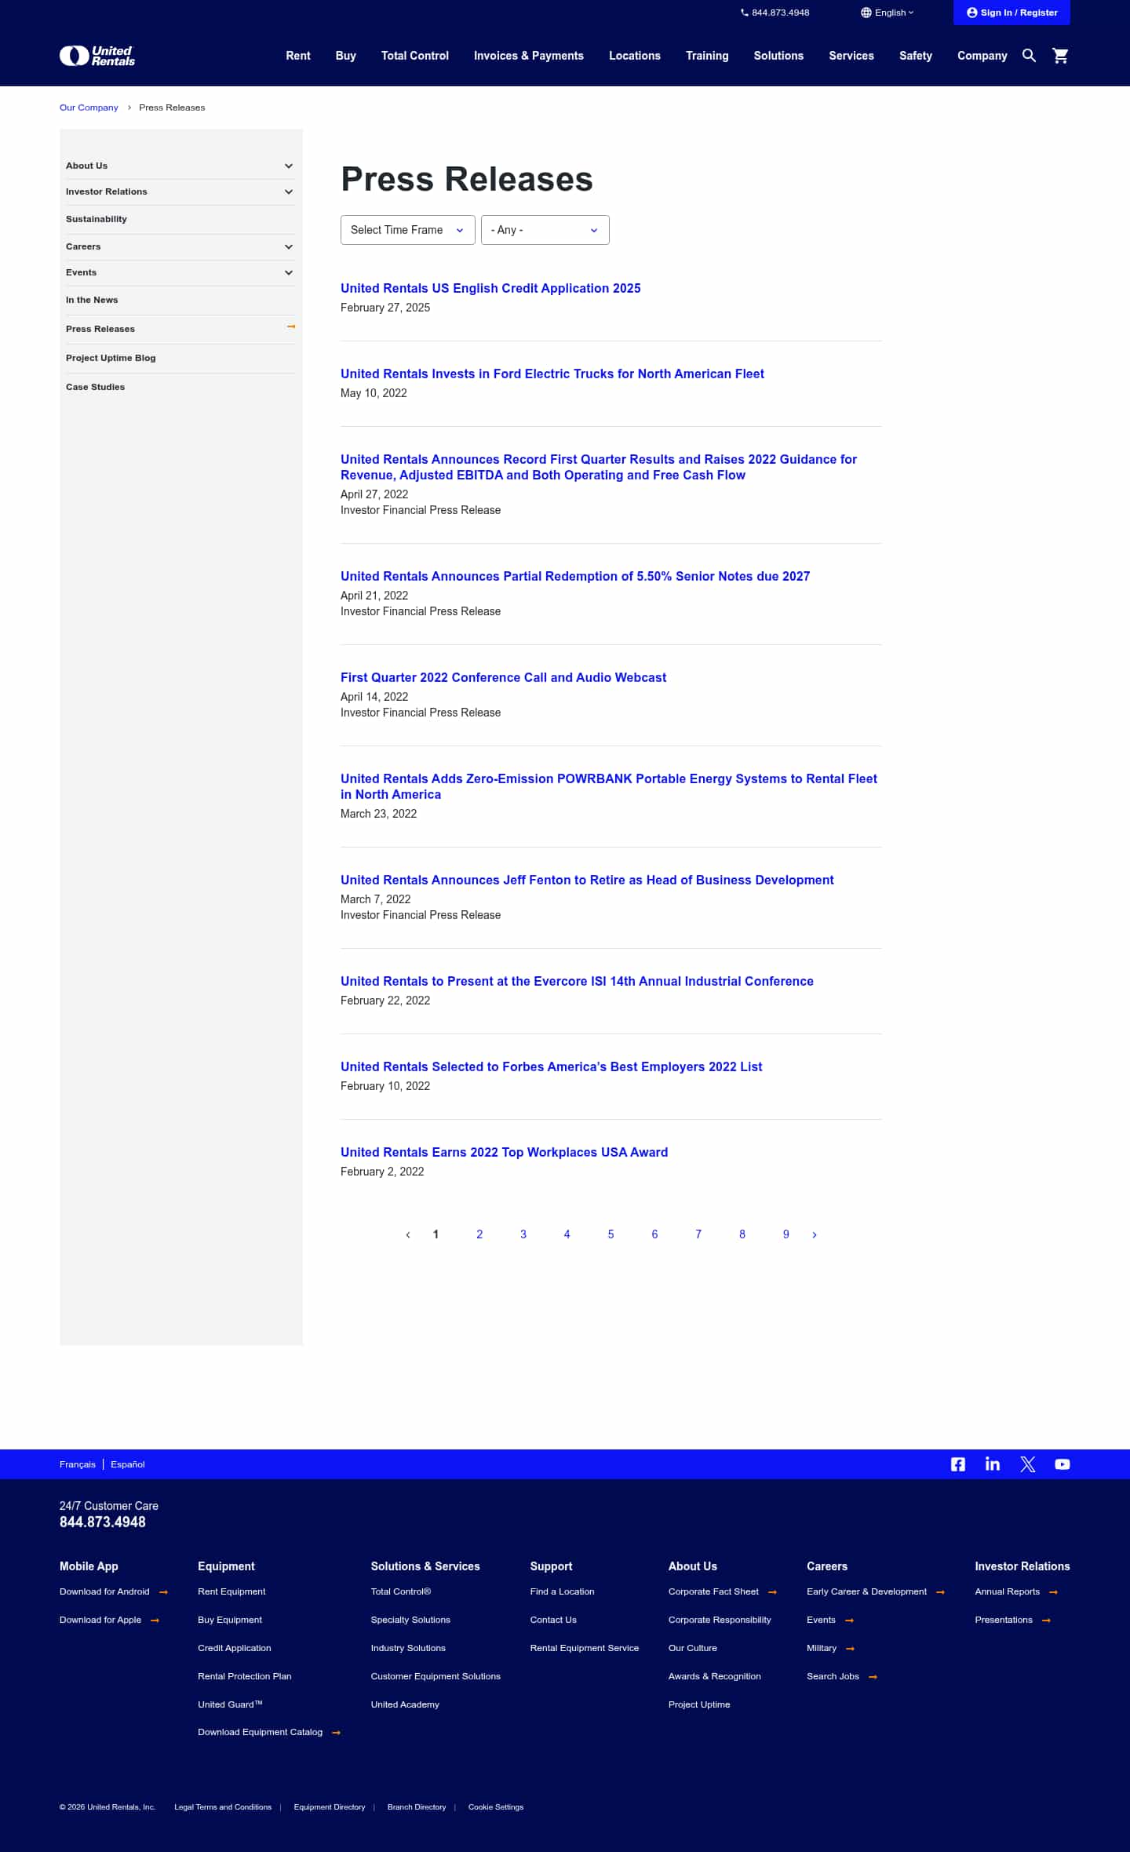Open 2022 Top Workplaces USA Award release
This screenshot has width=1130, height=1852.
point(504,1152)
